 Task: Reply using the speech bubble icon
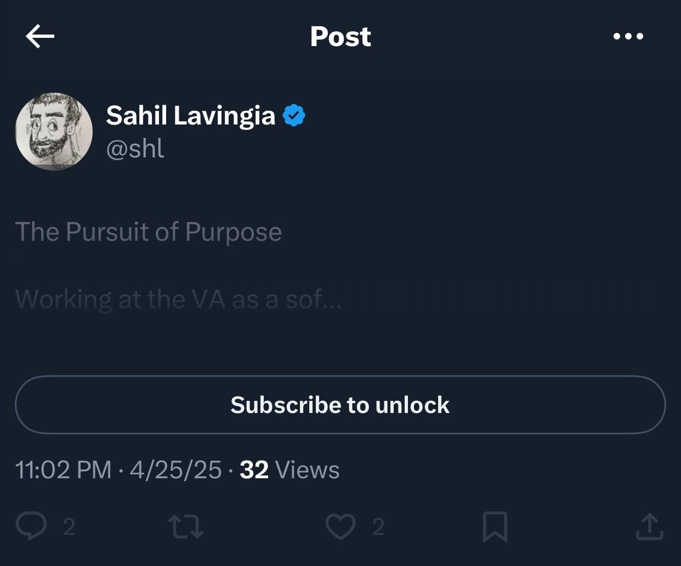(31, 526)
